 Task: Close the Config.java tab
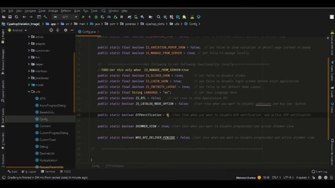click(98, 31)
